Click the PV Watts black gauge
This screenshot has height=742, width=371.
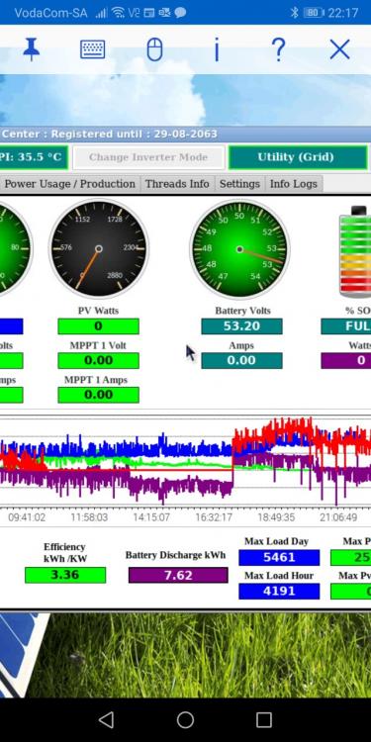[x=98, y=248]
